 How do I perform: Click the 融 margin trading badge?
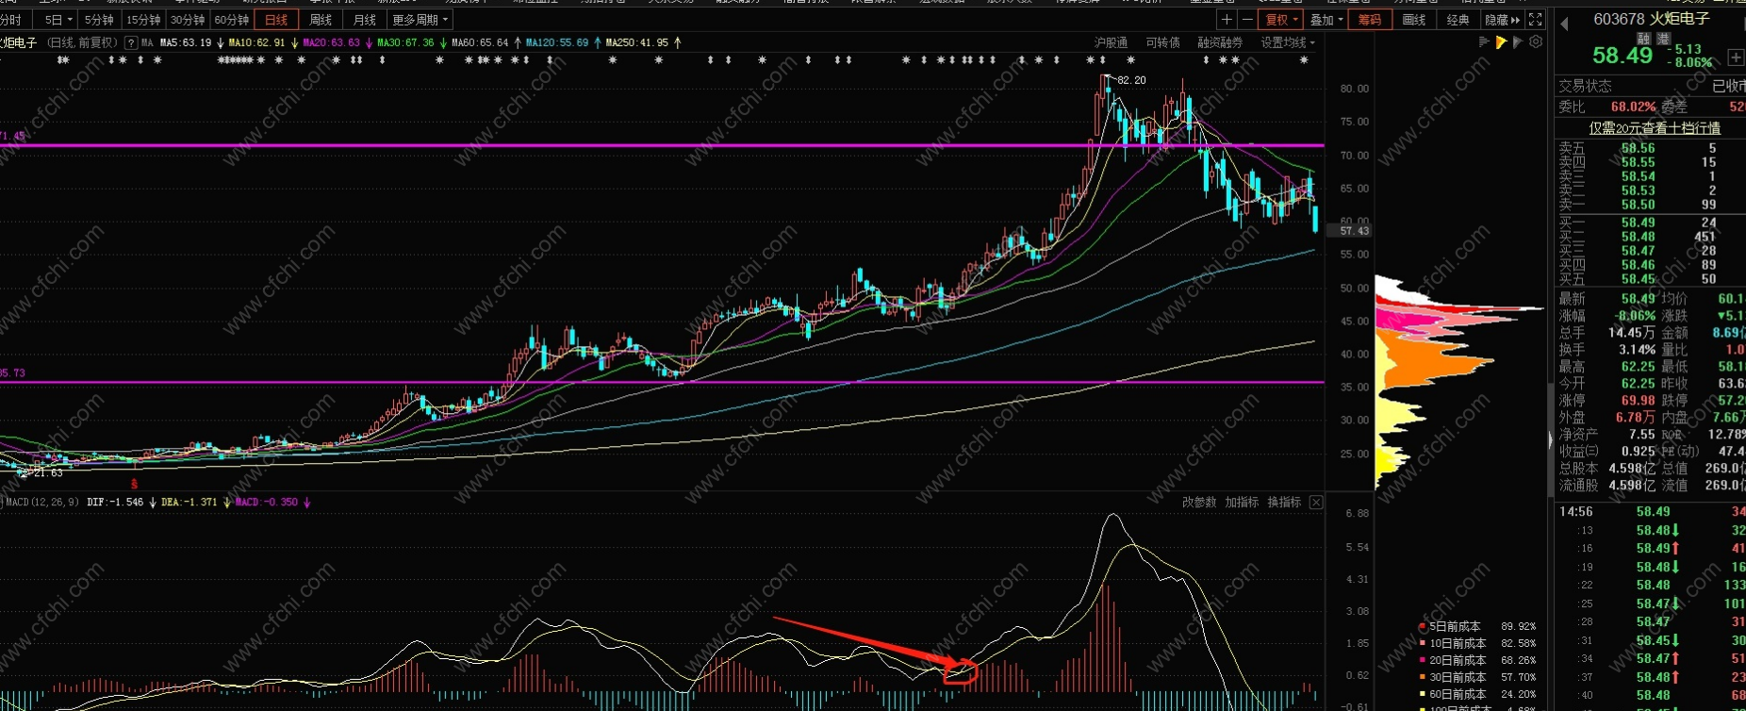click(x=1643, y=39)
